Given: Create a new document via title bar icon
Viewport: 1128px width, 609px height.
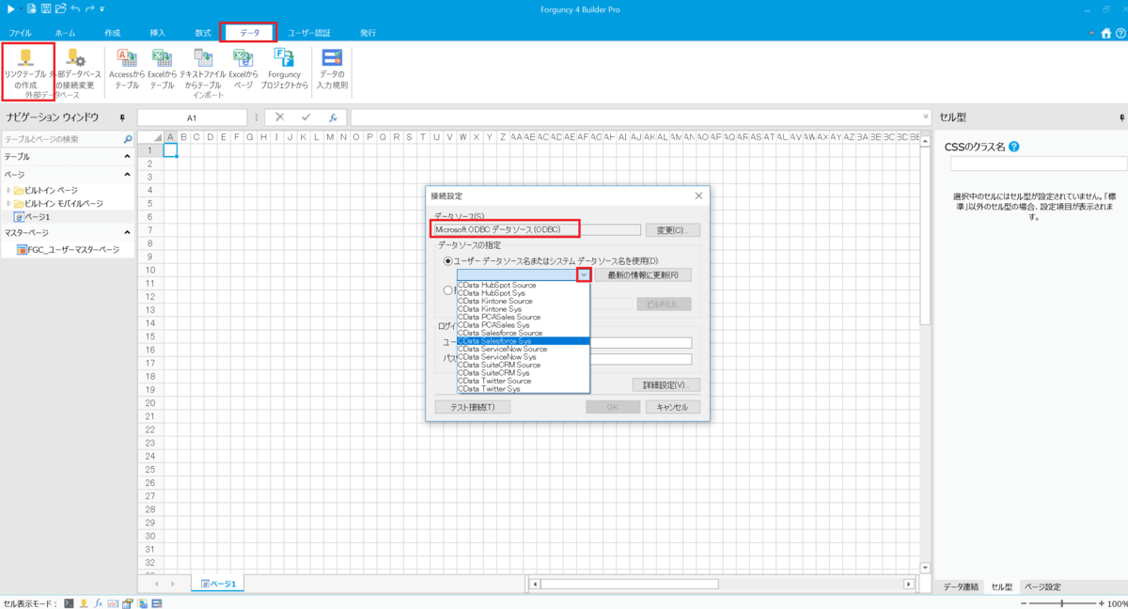Looking at the screenshot, I should tap(31, 8).
